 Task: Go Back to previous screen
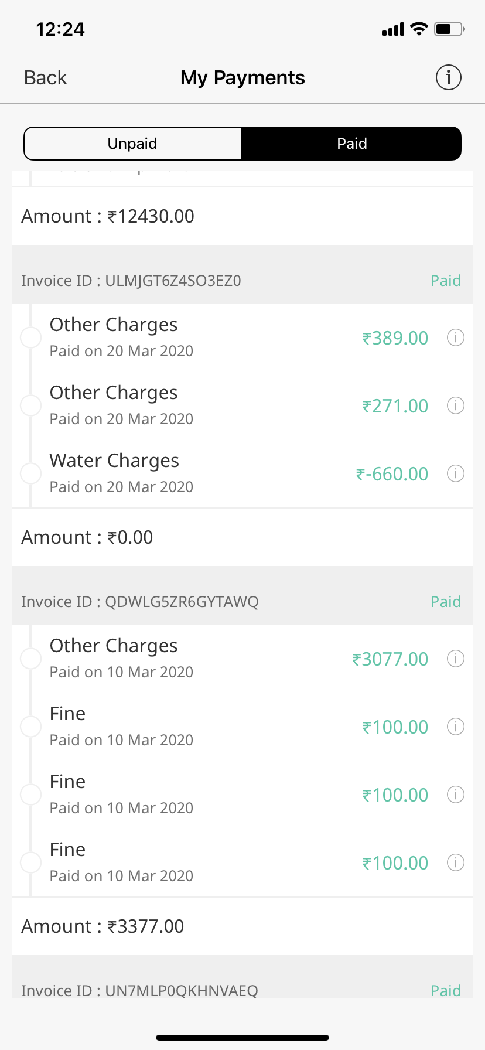click(x=46, y=77)
